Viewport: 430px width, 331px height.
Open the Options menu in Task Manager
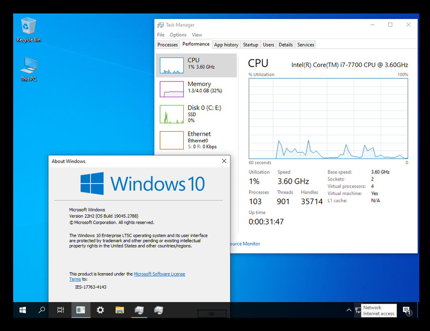tap(178, 35)
